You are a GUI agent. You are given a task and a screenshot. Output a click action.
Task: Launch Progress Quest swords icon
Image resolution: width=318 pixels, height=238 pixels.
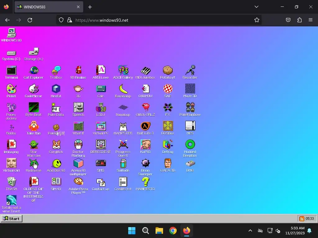123,148
